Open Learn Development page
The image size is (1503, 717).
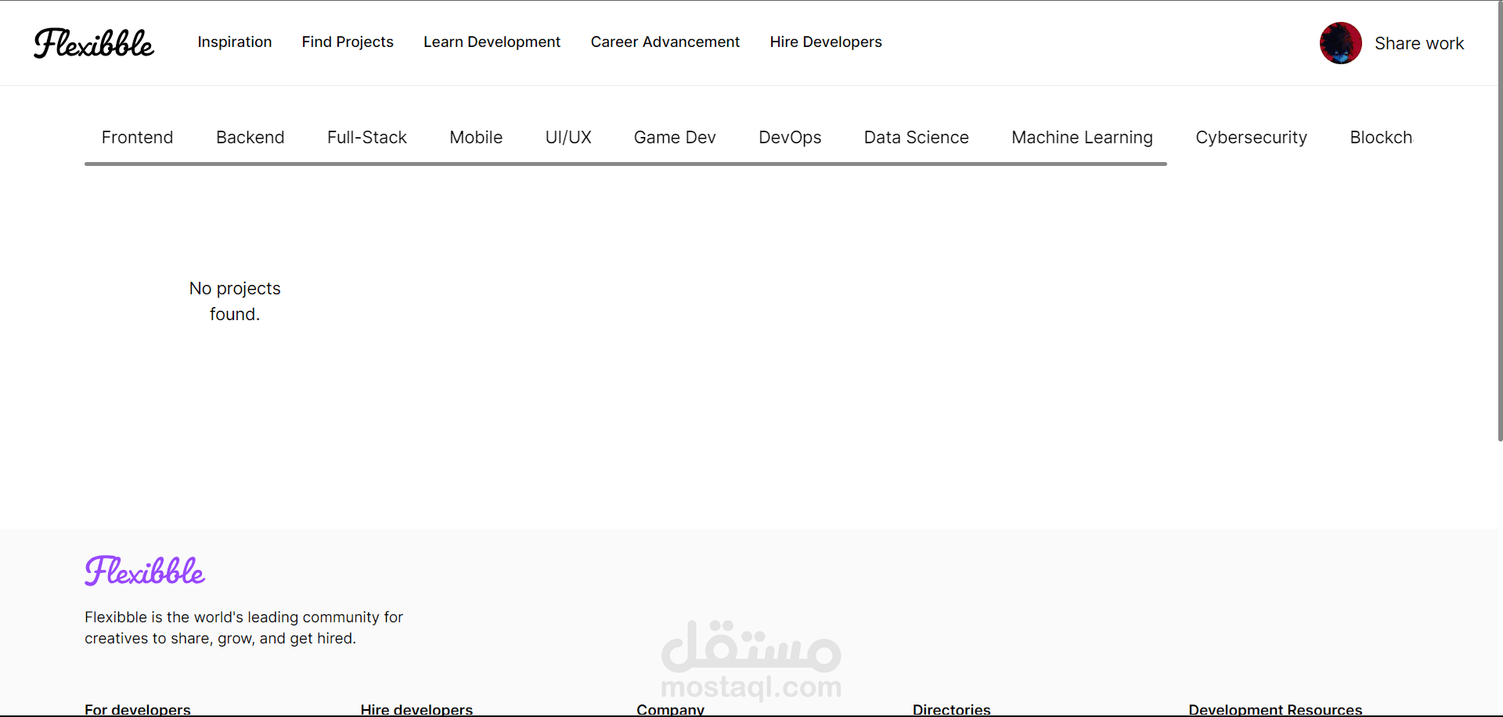492,42
